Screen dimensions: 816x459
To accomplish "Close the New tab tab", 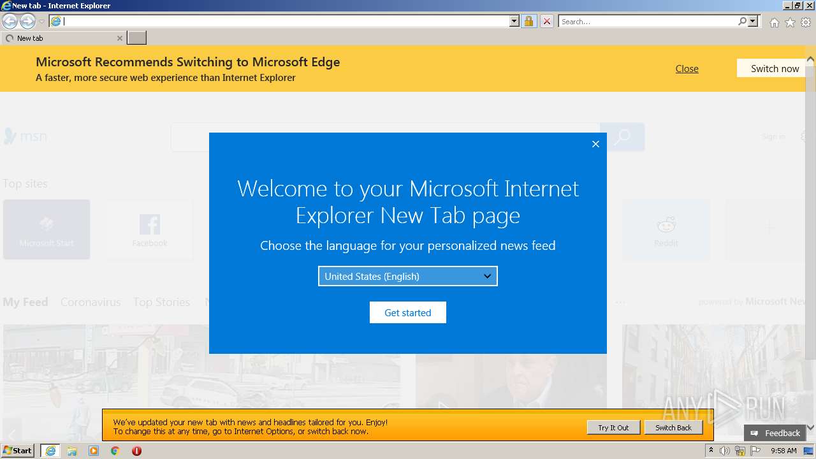I will pyautogui.click(x=119, y=38).
